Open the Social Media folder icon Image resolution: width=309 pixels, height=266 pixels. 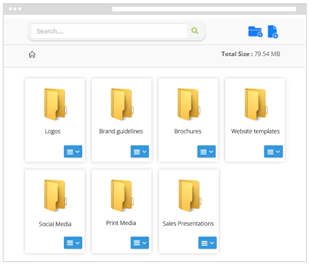(55, 195)
